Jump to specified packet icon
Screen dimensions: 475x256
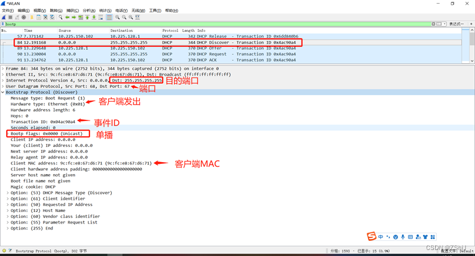tap(80, 17)
